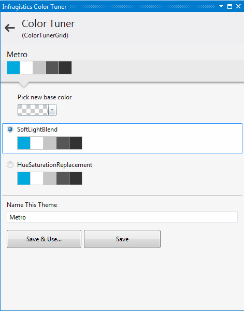Click the white swatch under SoftLightBlend
The image size is (244, 311).
tap(37, 143)
